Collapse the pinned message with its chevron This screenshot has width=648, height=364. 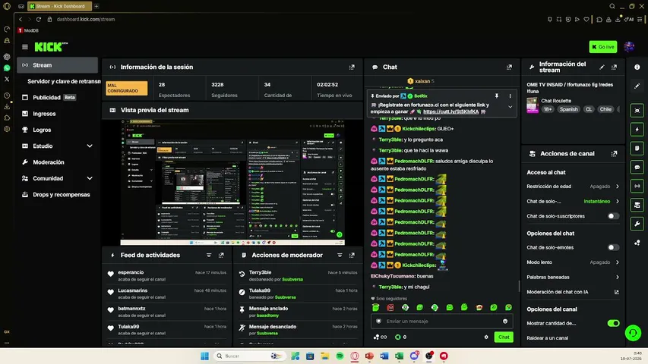(510, 107)
